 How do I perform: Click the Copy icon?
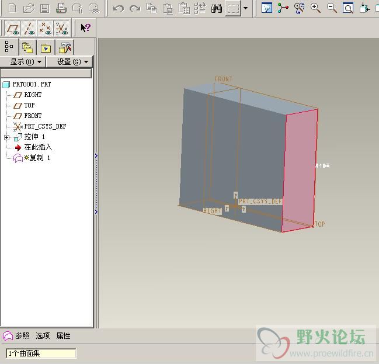click(x=152, y=8)
